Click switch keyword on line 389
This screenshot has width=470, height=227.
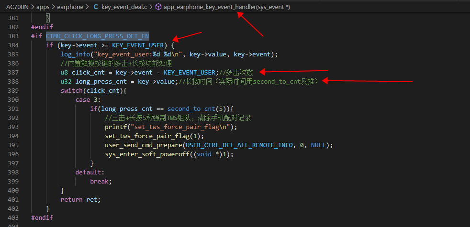[x=71, y=90]
